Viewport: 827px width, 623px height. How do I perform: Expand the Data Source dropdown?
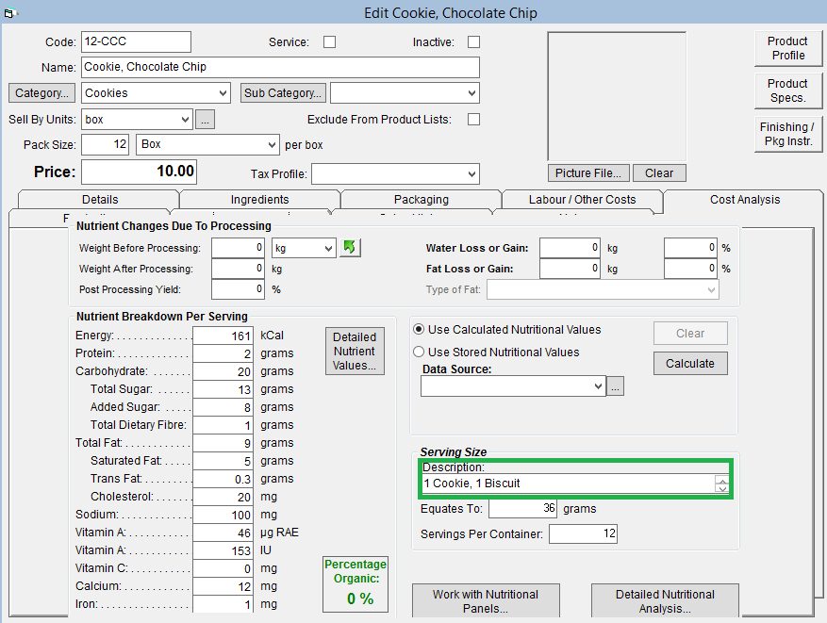click(598, 385)
